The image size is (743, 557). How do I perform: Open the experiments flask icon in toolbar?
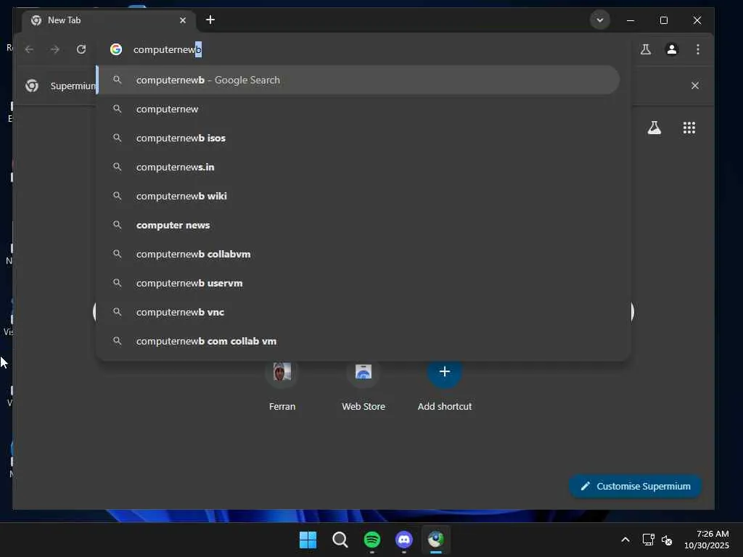pyautogui.click(x=645, y=49)
